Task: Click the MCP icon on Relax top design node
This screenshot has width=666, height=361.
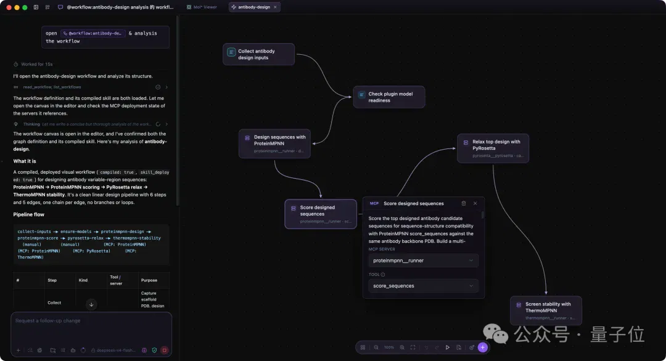Action: coord(466,142)
